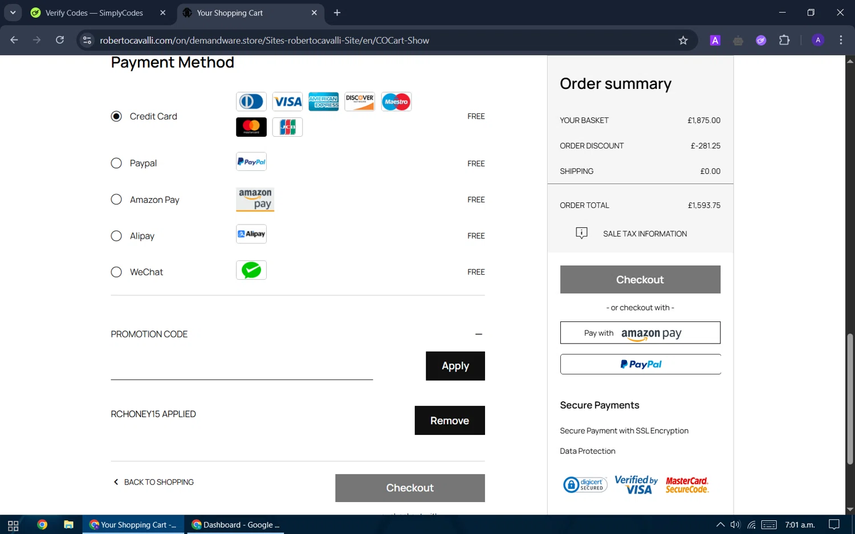Open the notification center
Image resolution: width=855 pixels, height=534 pixels.
834,525
